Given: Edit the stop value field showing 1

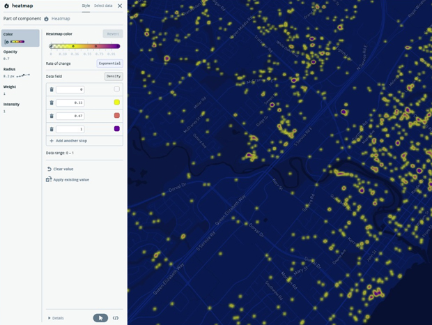Looking at the screenshot, I should coord(70,129).
